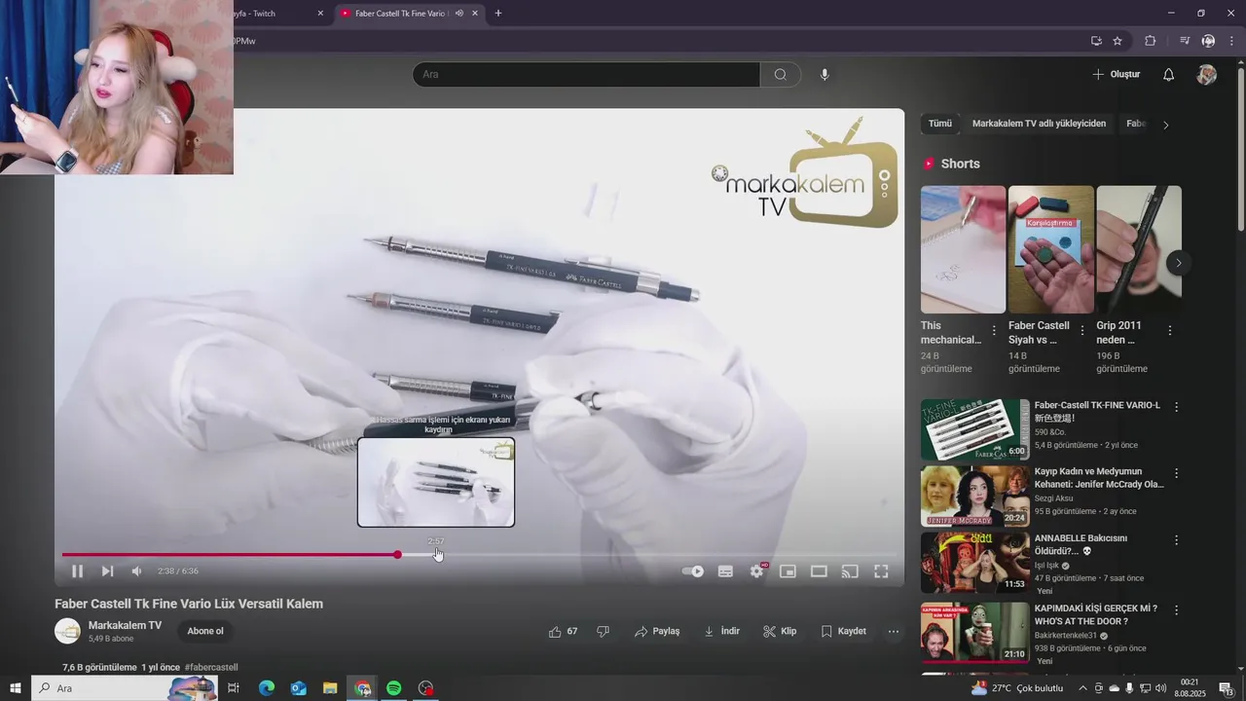Switch to miniplayer mode
Screen dimensions: 1246x701
(x=788, y=572)
